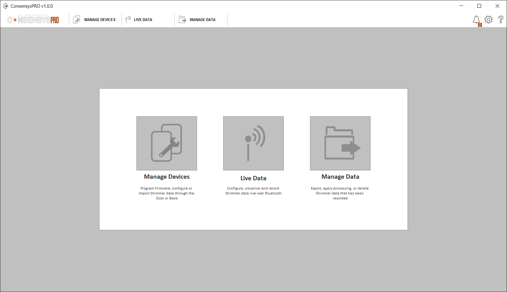Maximize the ConsensysPRO window
507x292 pixels.
pos(479,6)
